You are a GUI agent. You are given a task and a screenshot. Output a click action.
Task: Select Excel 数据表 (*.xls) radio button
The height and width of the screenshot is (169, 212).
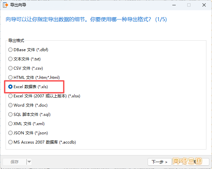pos(28,87)
